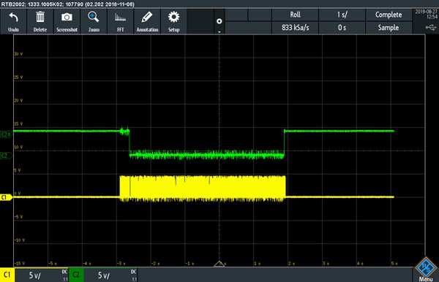Click the trigger position triangle marker
Viewport: 439px width, 282px height.
tap(219, 264)
